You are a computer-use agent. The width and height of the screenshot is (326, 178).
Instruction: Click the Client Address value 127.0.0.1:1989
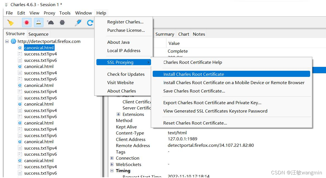(182, 139)
